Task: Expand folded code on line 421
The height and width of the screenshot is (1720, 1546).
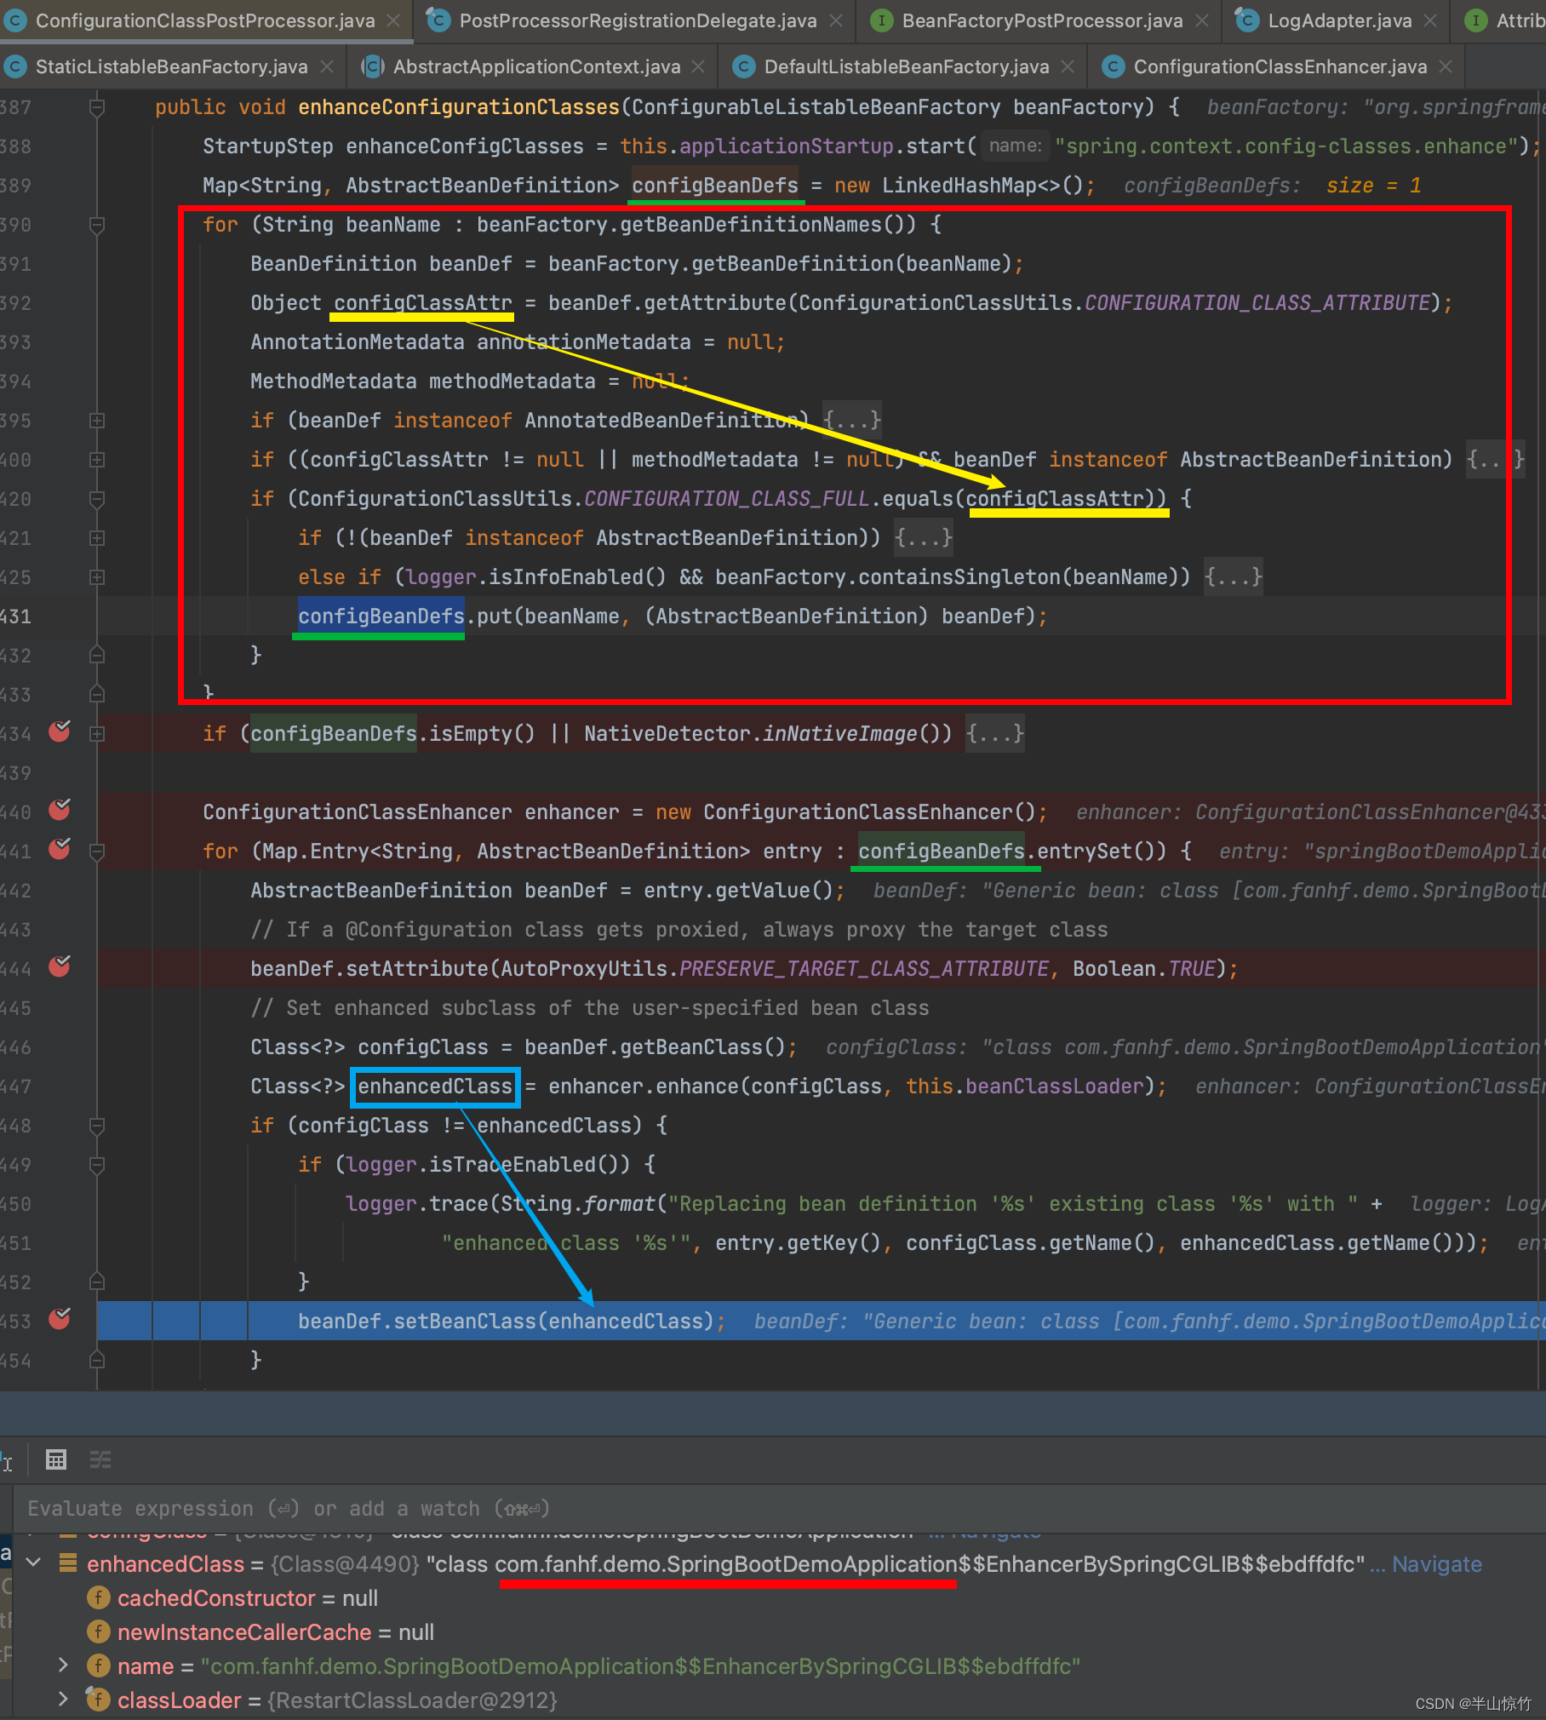Action: (x=924, y=537)
